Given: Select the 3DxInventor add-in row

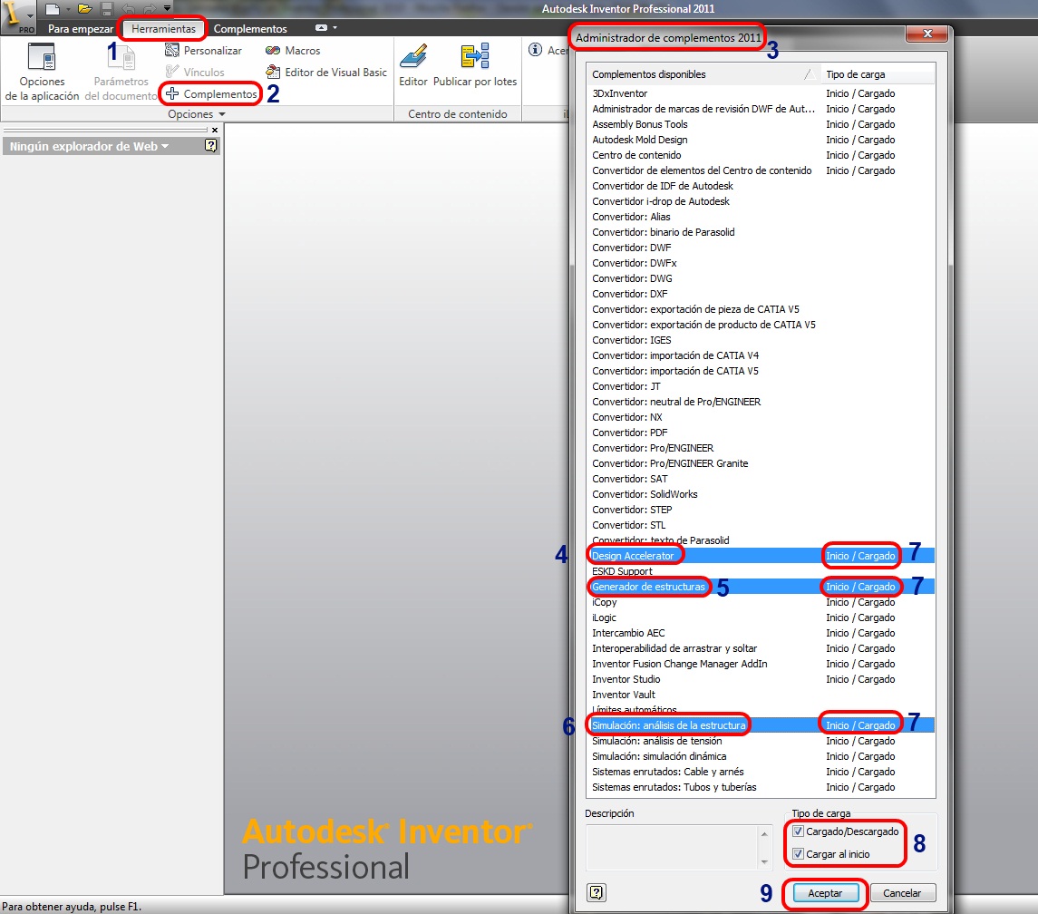Looking at the screenshot, I should coord(761,93).
